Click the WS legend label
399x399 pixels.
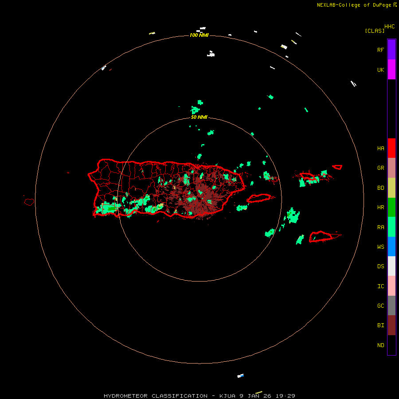coord(380,246)
